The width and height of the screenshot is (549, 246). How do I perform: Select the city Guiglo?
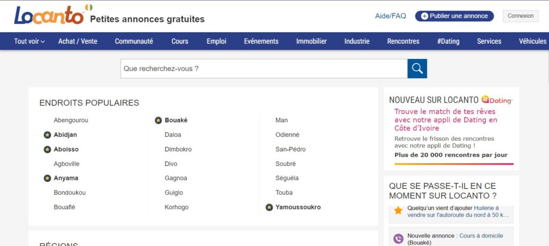click(174, 193)
